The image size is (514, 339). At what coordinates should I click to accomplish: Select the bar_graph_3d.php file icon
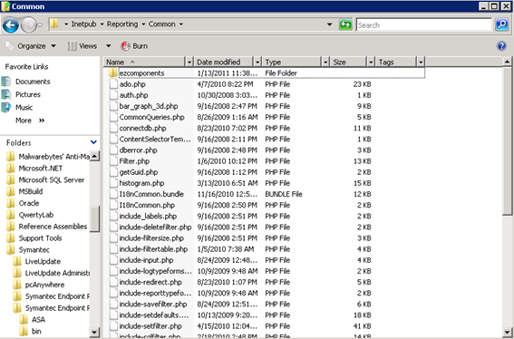click(113, 106)
